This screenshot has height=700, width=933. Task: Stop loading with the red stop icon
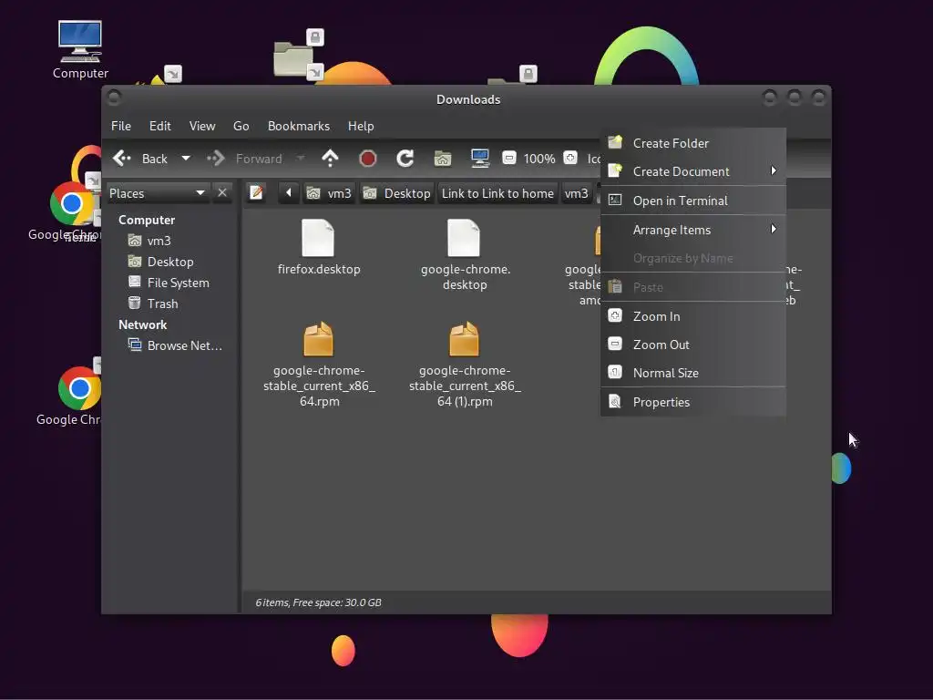(x=368, y=159)
